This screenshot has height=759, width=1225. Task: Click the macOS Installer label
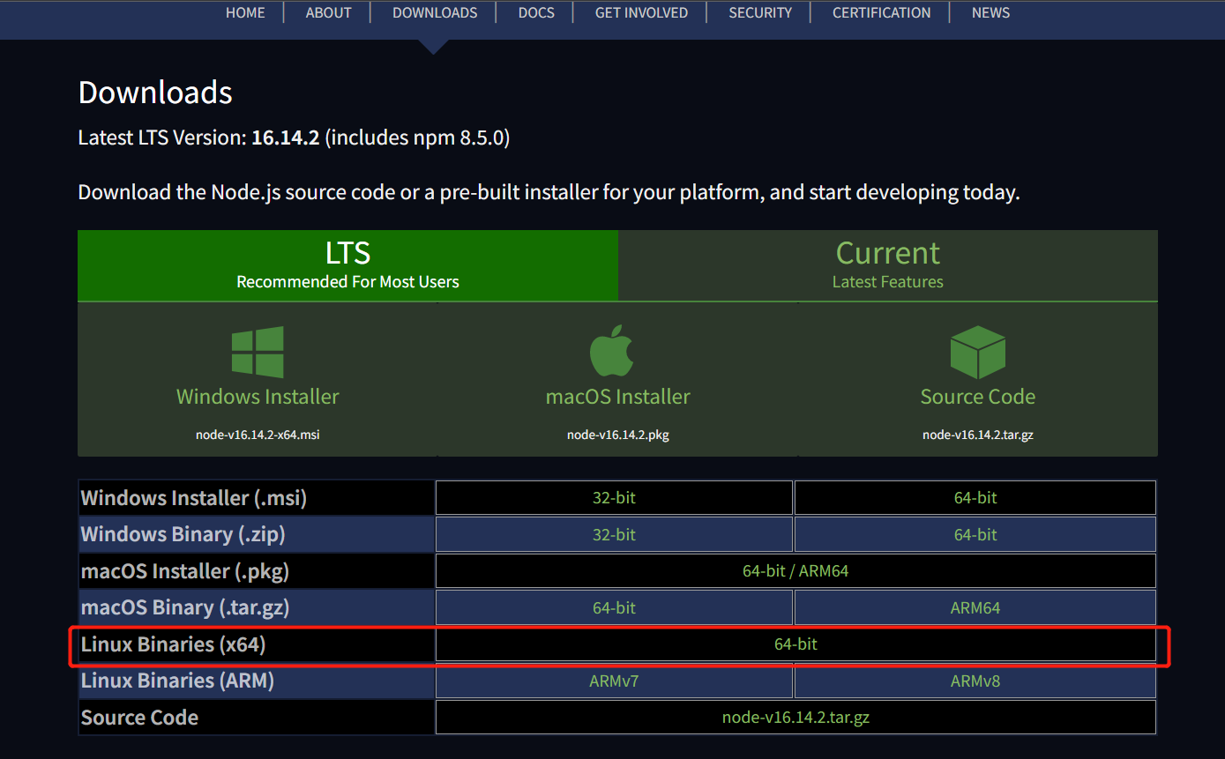tap(617, 397)
